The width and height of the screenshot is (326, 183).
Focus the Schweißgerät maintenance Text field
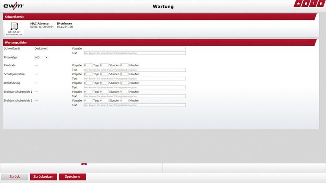pyautogui.click(x=135, y=53)
